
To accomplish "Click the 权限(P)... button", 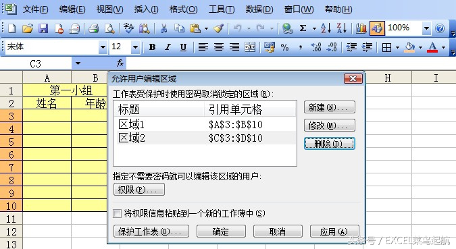I will pos(139,190).
